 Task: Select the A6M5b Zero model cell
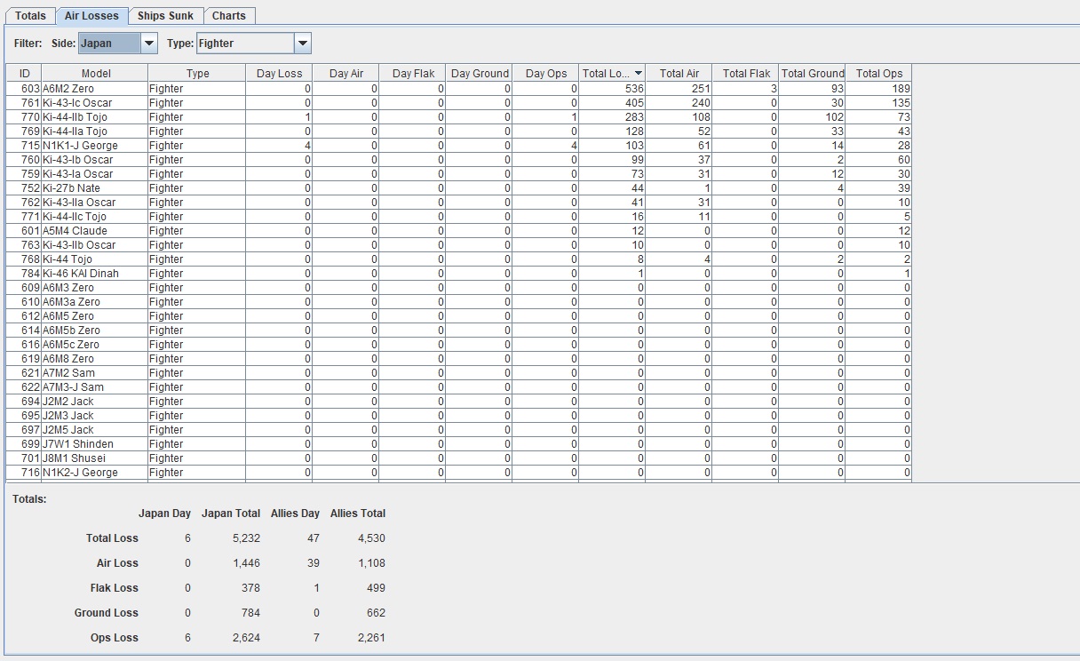pyautogui.click(x=95, y=330)
